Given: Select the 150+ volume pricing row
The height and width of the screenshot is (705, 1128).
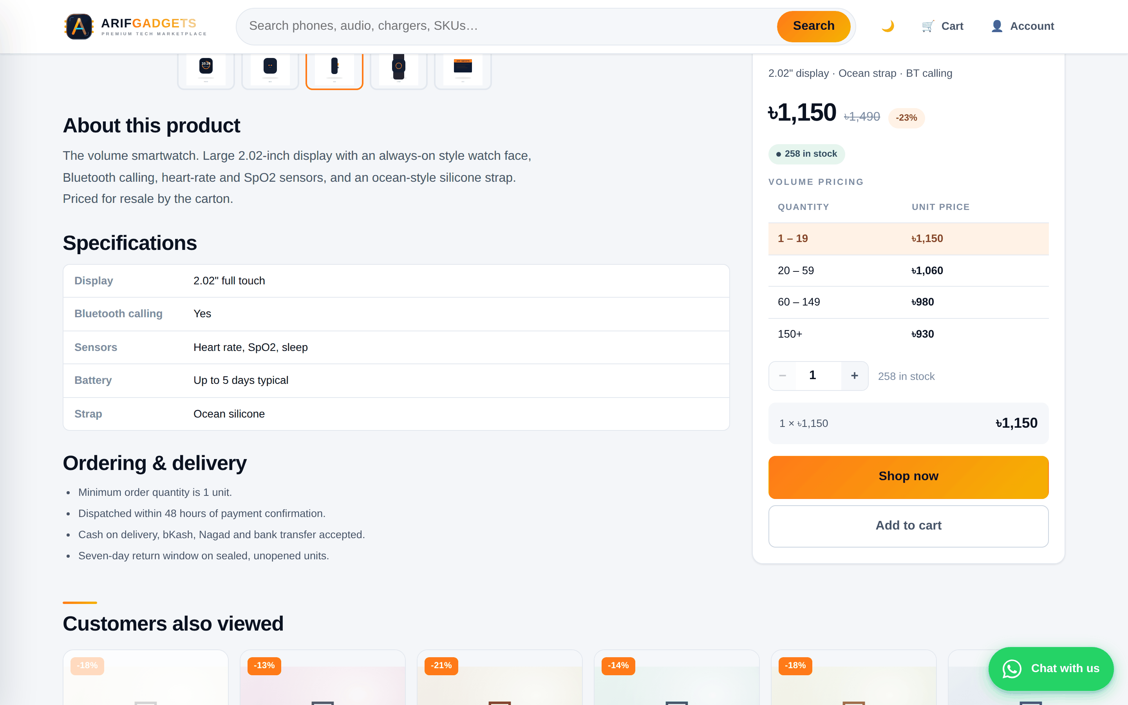Looking at the screenshot, I should [908, 334].
